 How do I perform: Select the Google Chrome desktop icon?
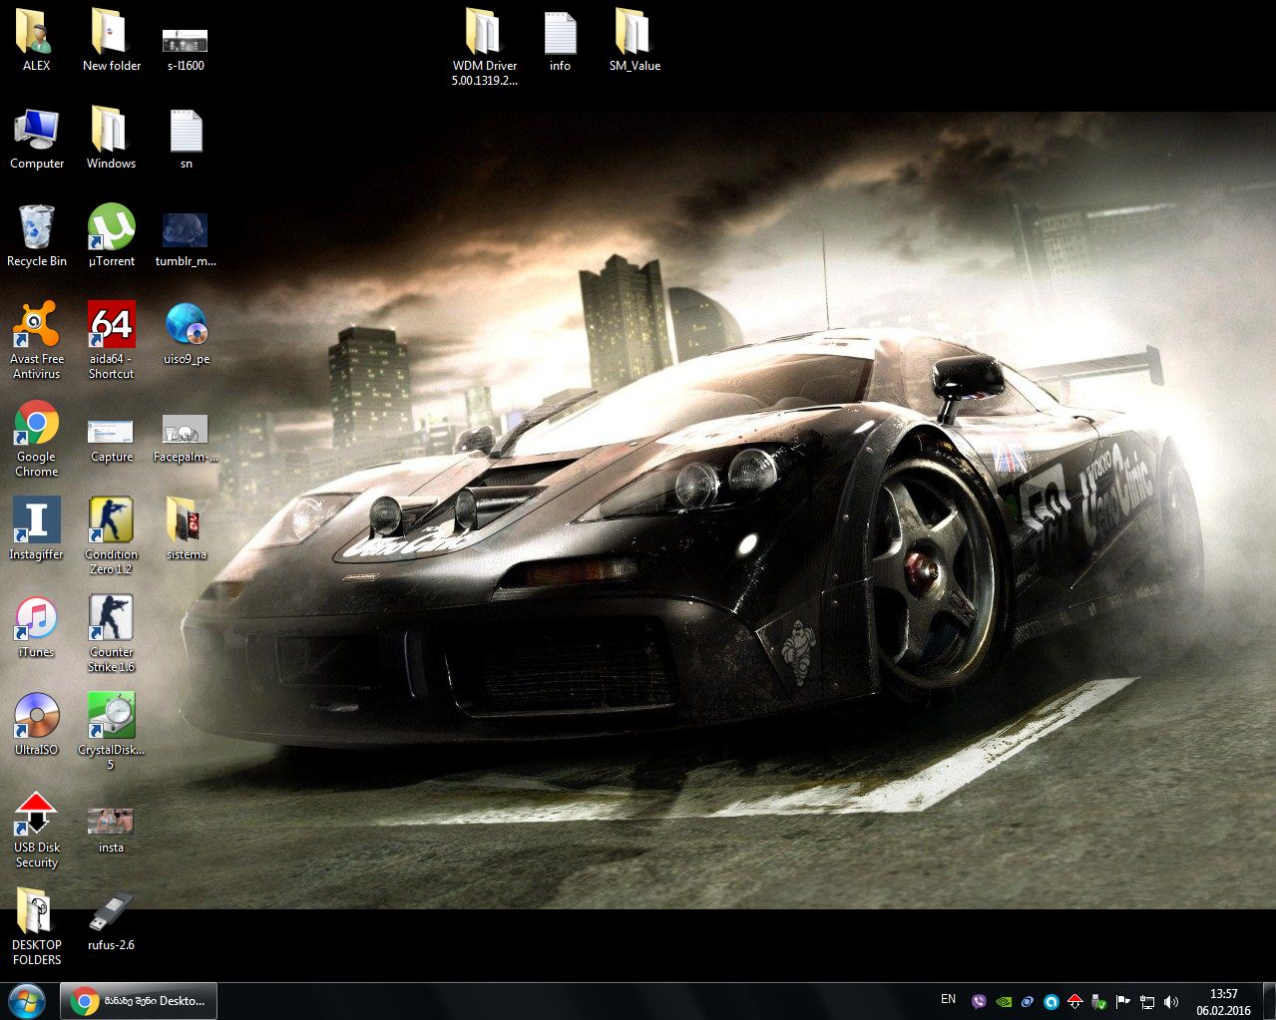36,426
